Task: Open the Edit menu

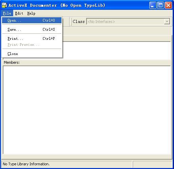Action: pos(19,13)
